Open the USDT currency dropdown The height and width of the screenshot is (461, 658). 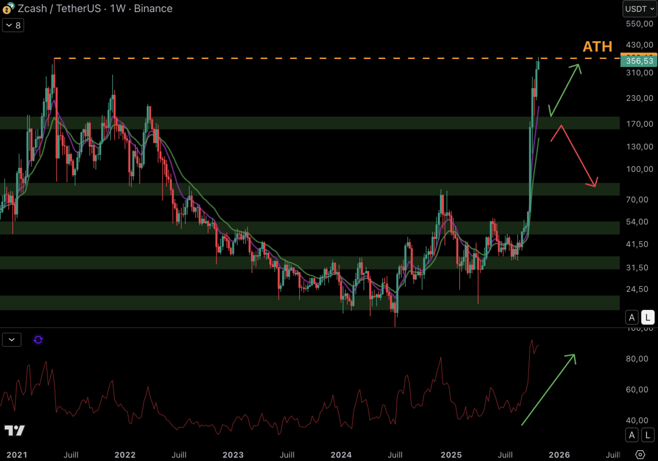point(639,9)
